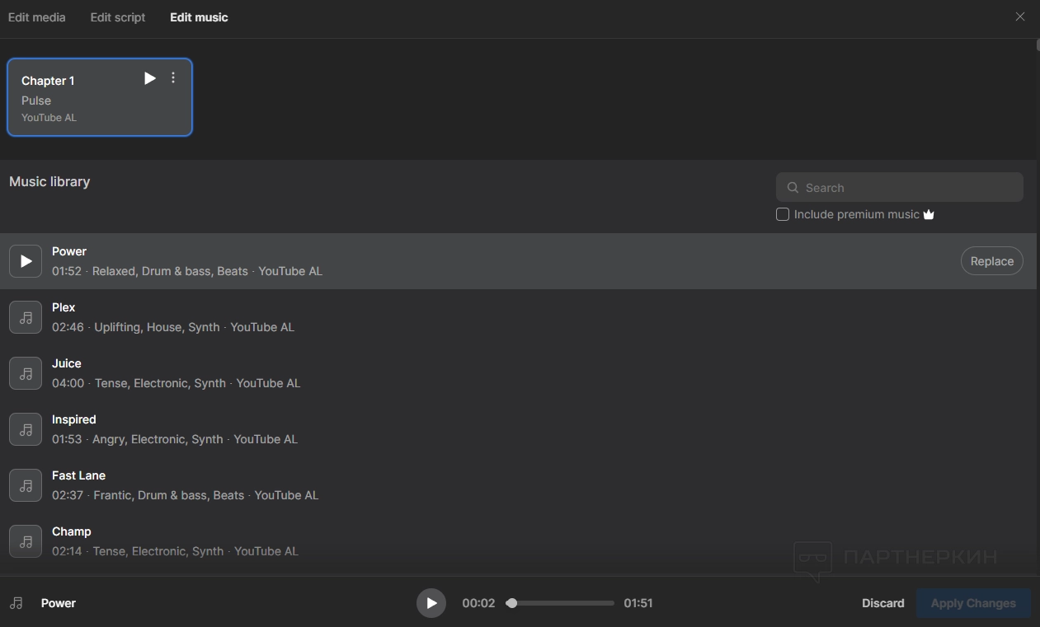Screen dimensions: 1040x627
Task: Select the Champ track title
Action: (72, 531)
